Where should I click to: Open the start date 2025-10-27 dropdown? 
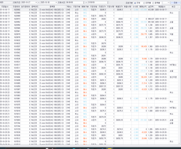tap(36, 2)
